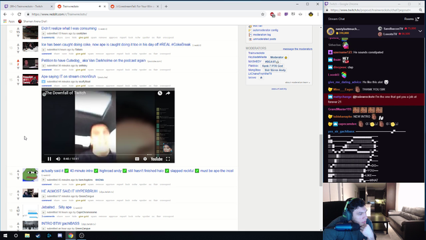Mute audio icon on the Trainwreckstv tab
The width and height of the screenshot is (426, 240).
point(100,6)
